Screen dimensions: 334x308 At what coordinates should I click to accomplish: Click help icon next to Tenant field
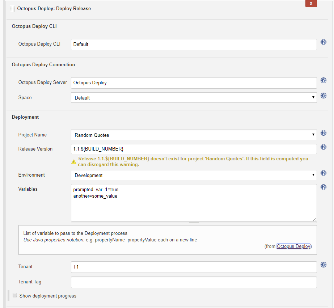click(x=324, y=265)
